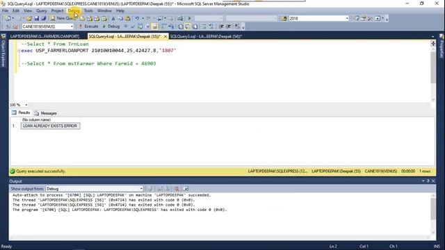Open the Help menu

[x=120, y=11]
